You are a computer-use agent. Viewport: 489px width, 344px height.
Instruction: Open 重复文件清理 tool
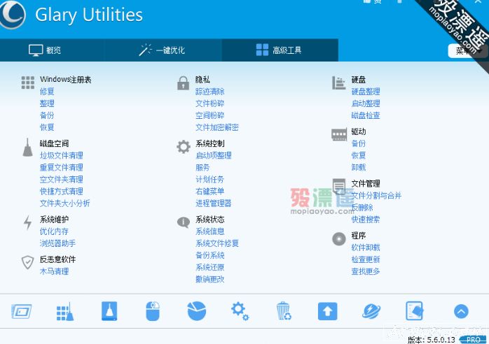[x=62, y=168]
